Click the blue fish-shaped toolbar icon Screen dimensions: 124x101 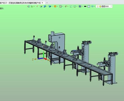tap(92, 6)
